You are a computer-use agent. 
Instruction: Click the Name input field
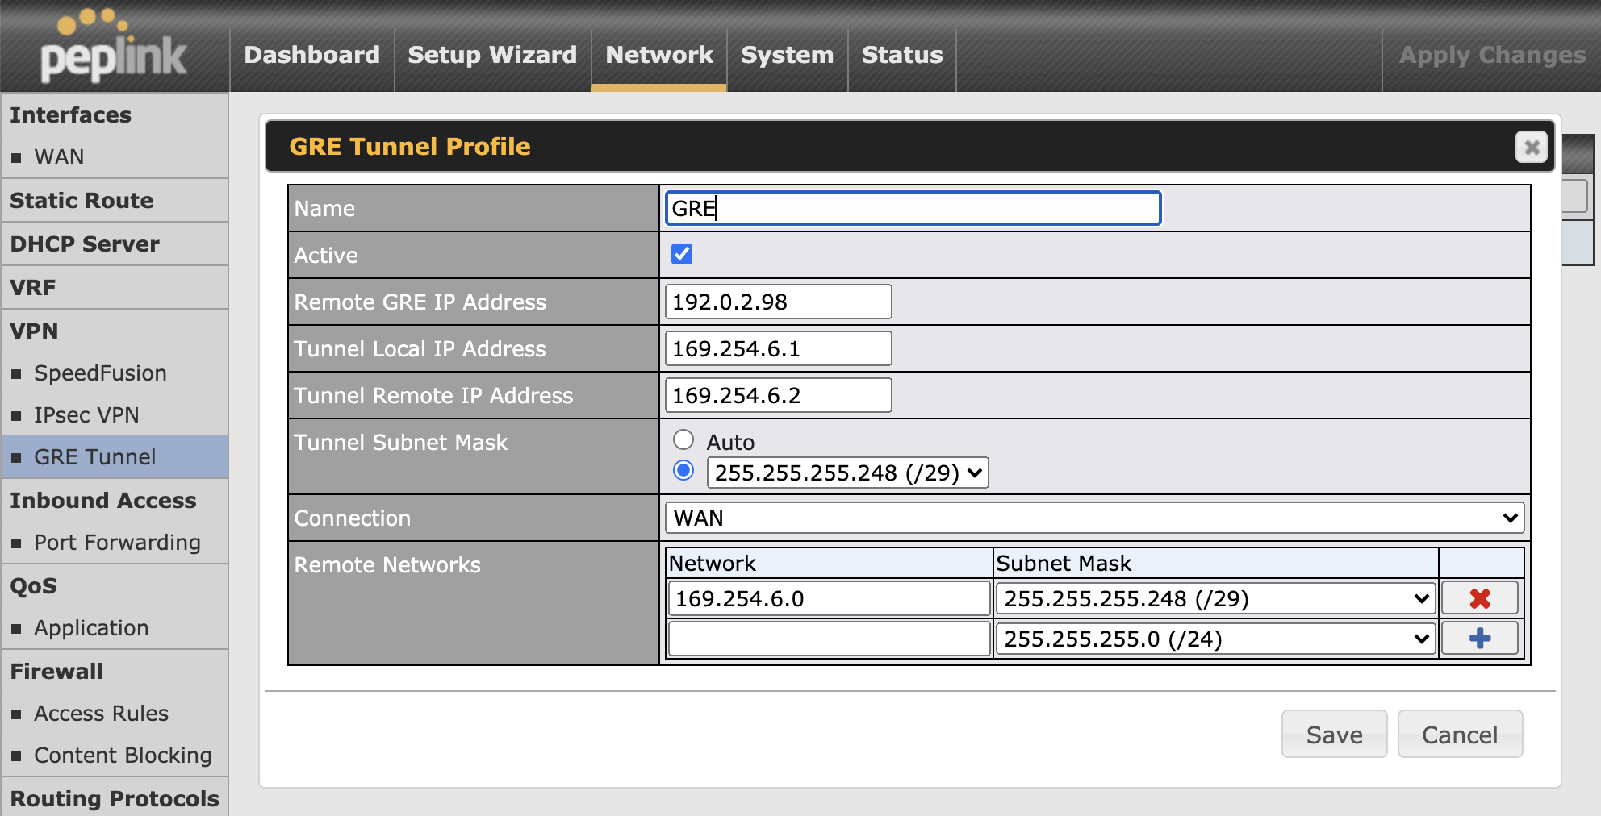point(912,208)
